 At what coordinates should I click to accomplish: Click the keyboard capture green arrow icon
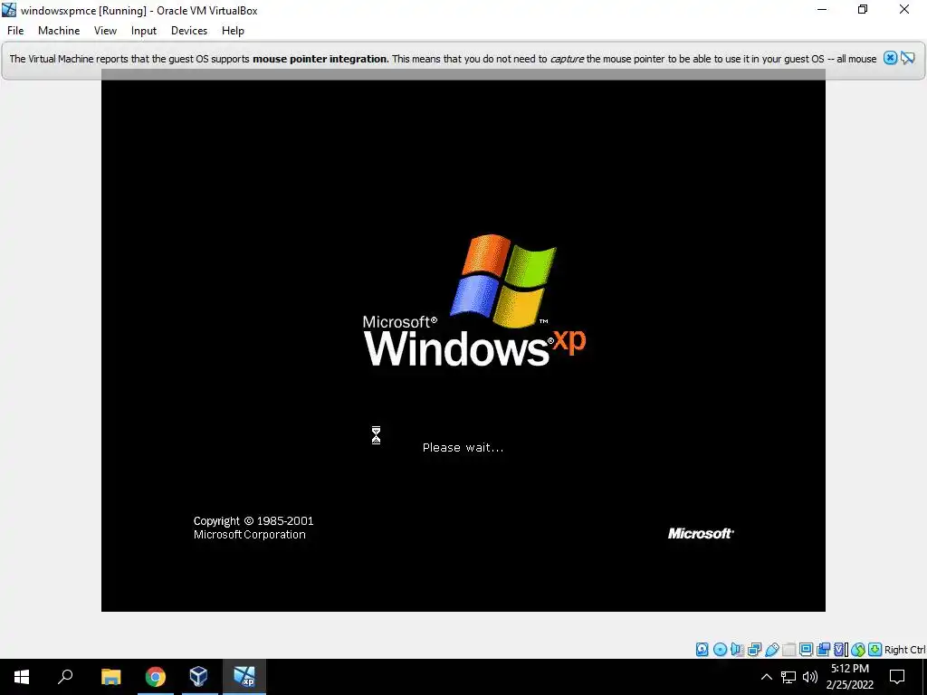click(875, 650)
